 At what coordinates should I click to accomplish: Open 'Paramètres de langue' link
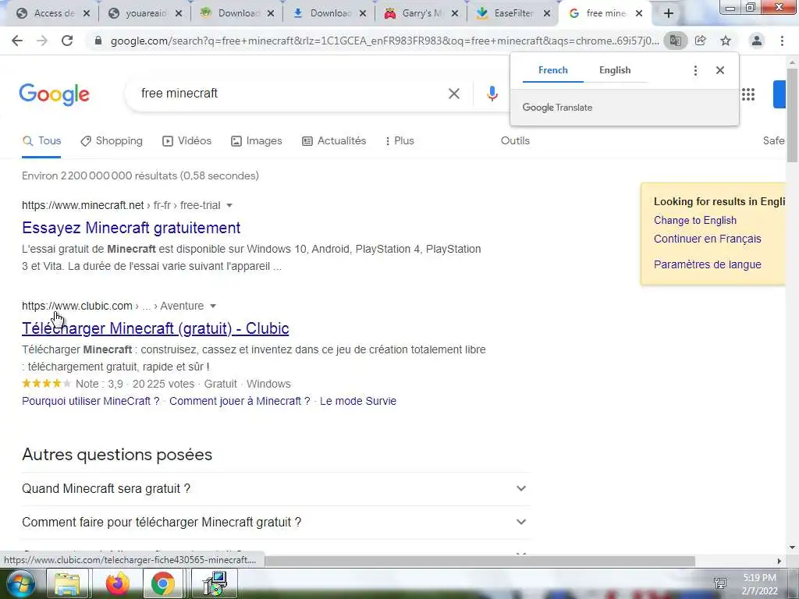click(x=707, y=265)
